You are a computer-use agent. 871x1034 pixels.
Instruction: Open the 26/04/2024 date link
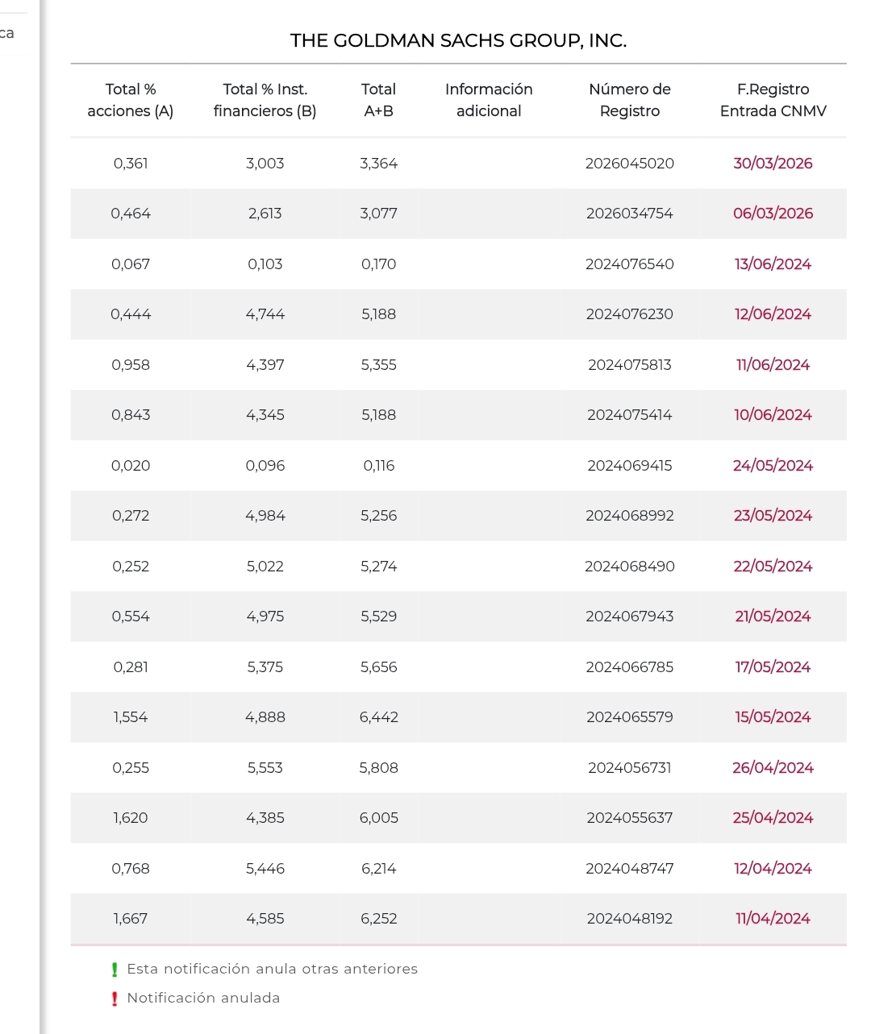773,768
